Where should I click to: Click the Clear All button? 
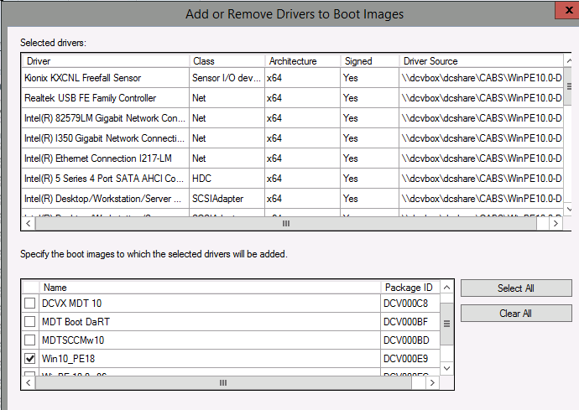[x=516, y=314]
